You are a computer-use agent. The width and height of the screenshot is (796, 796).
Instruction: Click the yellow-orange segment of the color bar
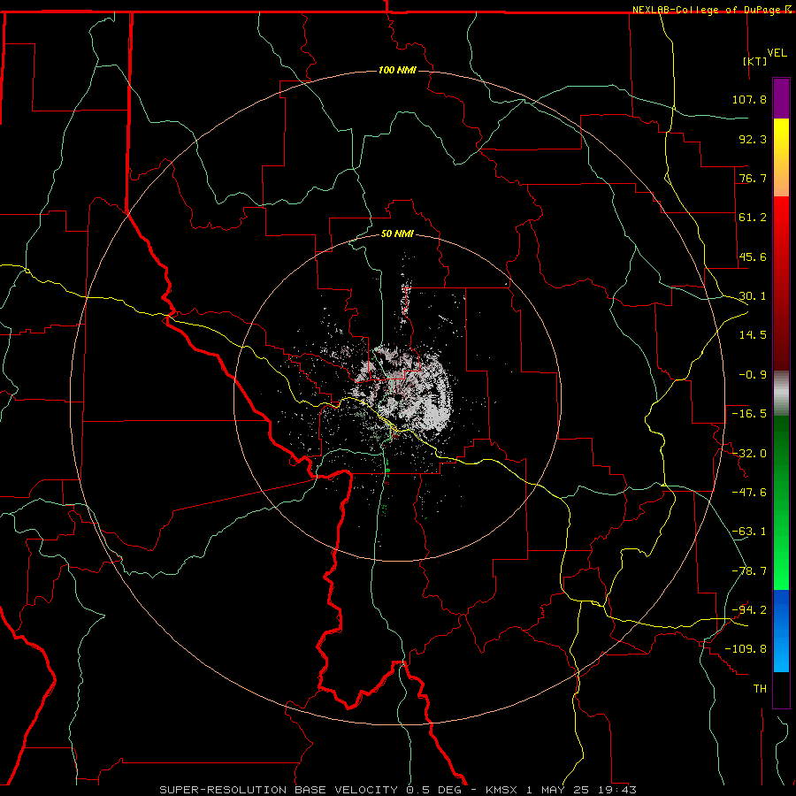(x=781, y=157)
